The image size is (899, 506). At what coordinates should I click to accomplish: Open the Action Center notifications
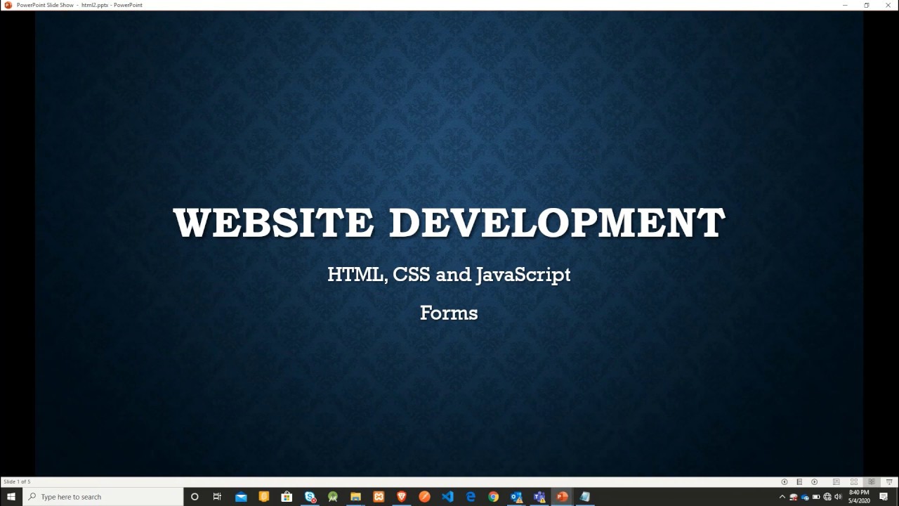884,497
